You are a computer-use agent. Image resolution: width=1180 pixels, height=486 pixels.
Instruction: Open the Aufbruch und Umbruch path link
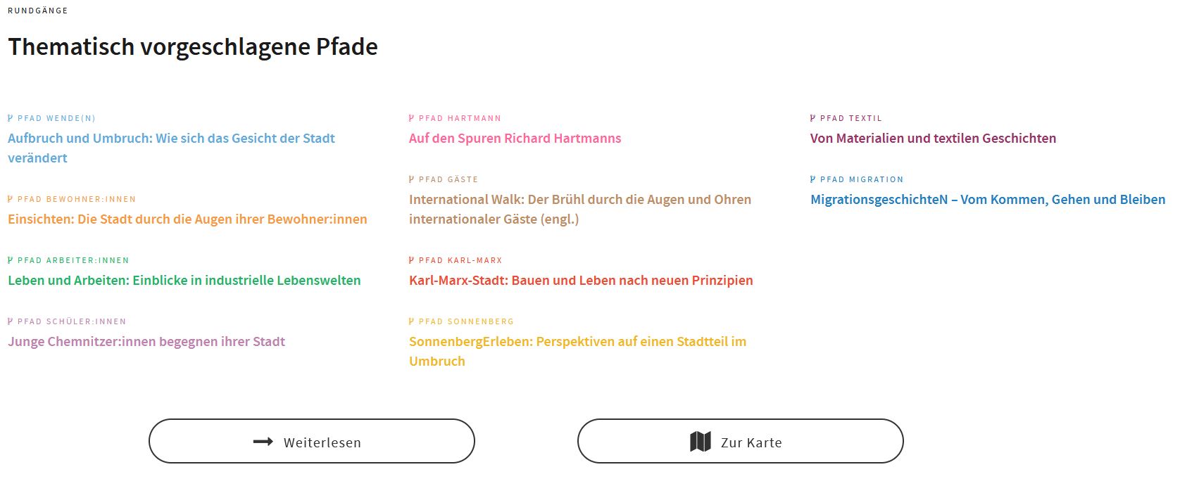point(171,139)
